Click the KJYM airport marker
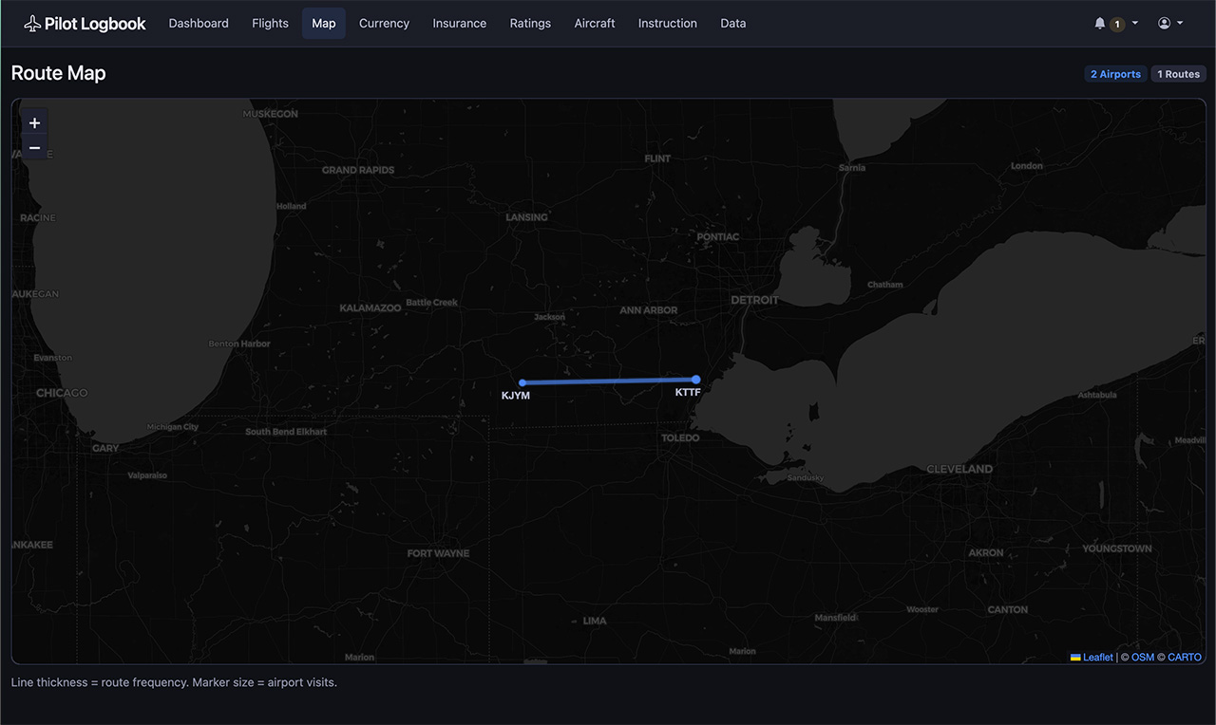Image resolution: width=1216 pixels, height=725 pixels. click(522, 382)
